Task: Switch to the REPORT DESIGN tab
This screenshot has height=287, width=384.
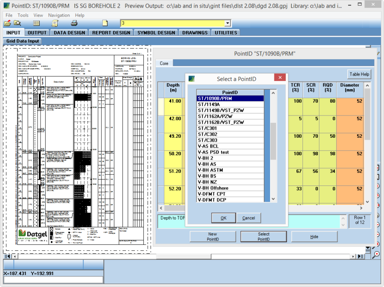Action: [111, 32]
